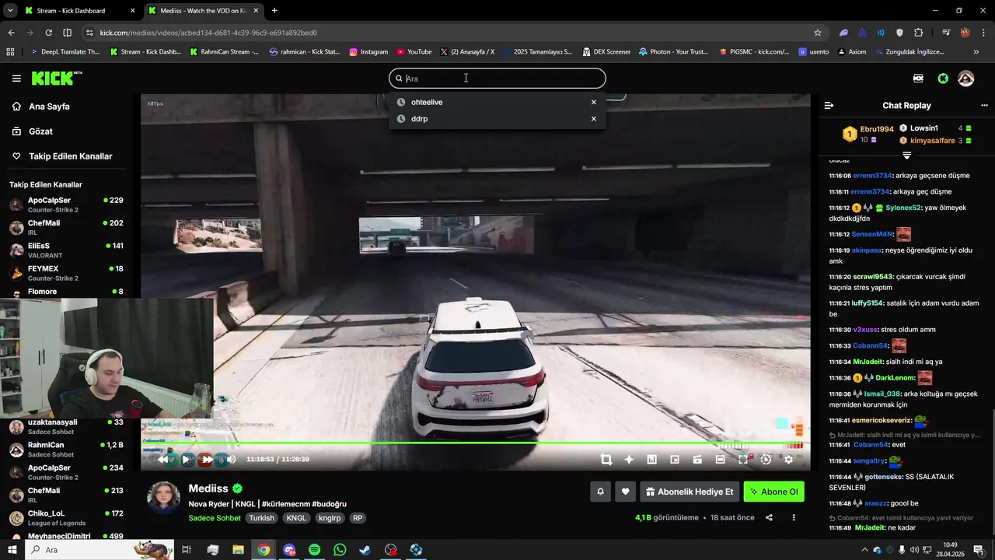Expand the chat leaderboard arrow

tap(906, 156)
